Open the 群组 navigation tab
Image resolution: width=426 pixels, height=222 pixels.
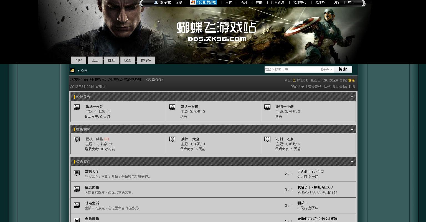coord(111,60)
